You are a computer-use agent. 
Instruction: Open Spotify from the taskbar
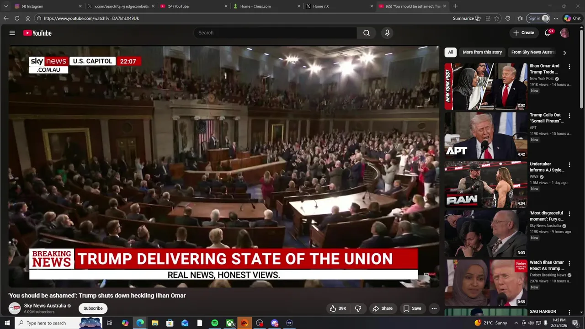[x=215, y=323]
